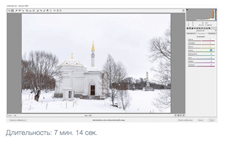The image size is (227, 147).
Task: Open the HSL / Grayscale panel icon
Action: [x=195, y=28]
